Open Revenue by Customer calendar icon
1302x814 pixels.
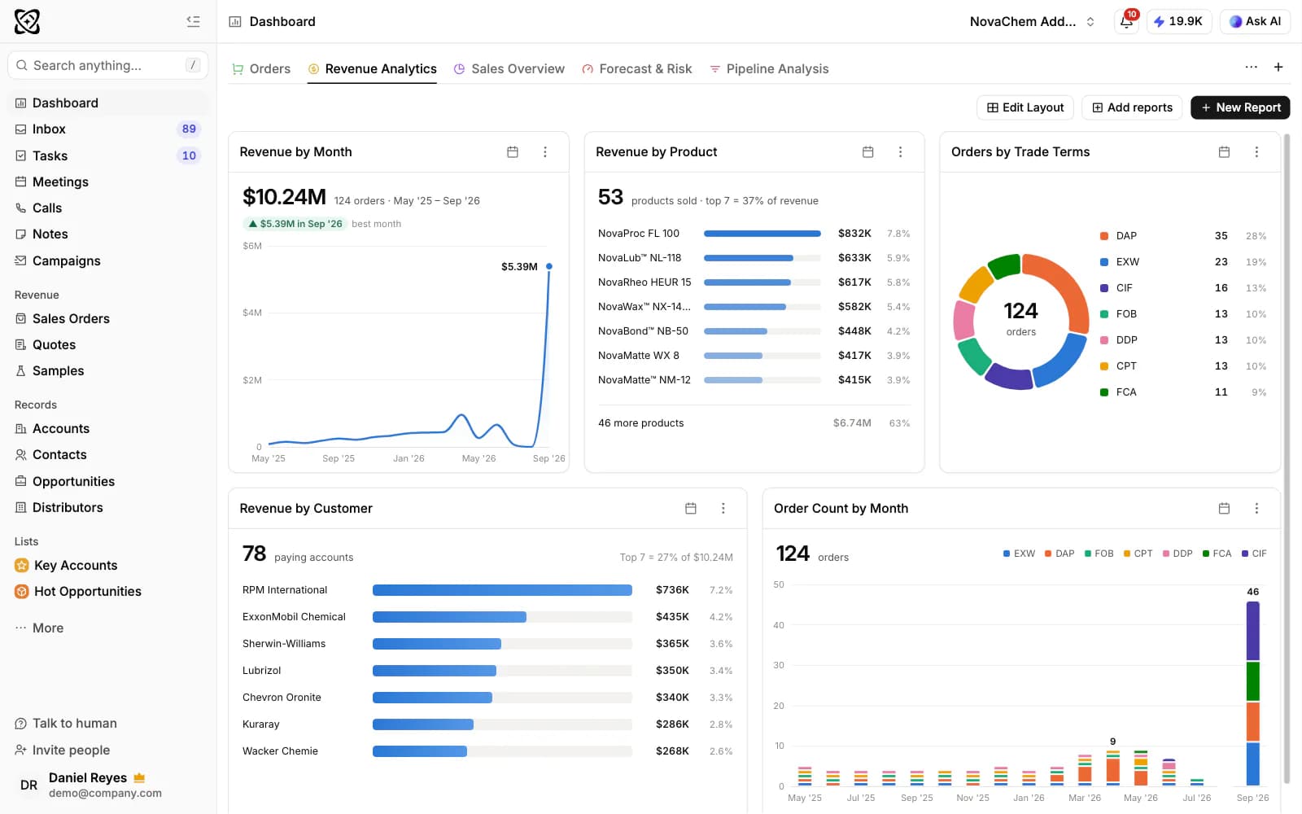pos(691,508)
